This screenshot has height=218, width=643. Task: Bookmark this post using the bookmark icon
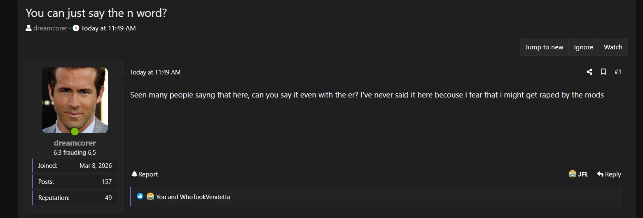tap(603, 72)
